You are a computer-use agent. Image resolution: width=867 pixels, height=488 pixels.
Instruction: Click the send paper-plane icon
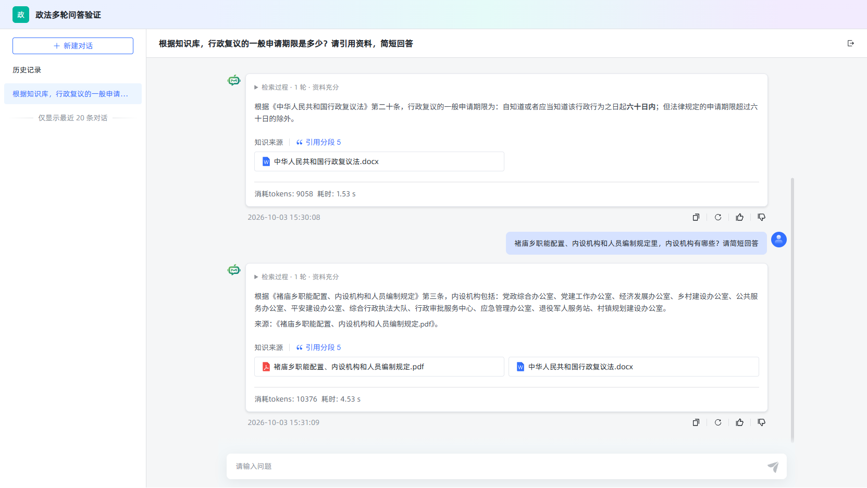click(x=773, y=467)
